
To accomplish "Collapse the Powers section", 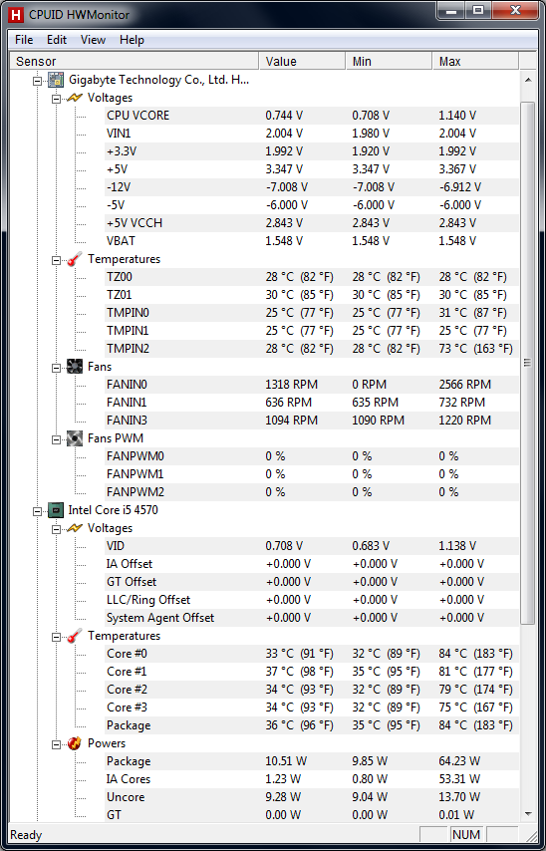I will coord(56,743).
